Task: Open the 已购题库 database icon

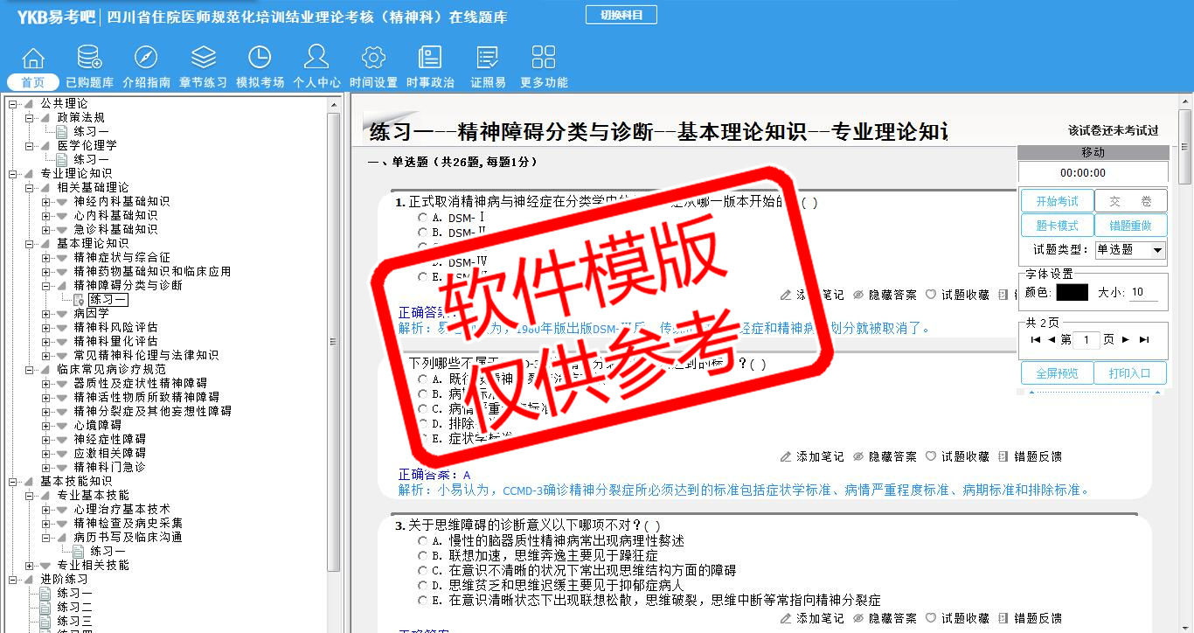Action: point(89,59)
